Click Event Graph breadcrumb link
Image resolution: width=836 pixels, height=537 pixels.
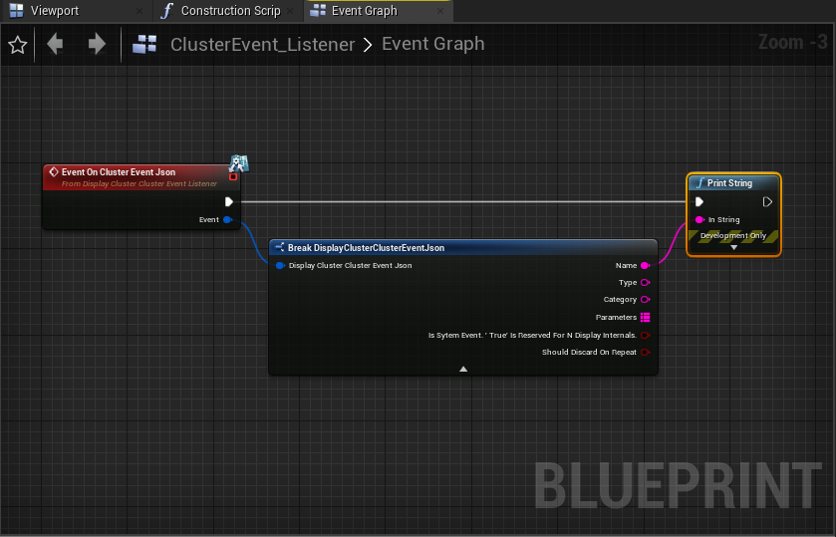coord(432,44)
